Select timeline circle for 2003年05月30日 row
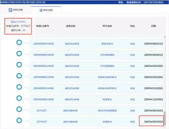This screenshot has width=169, height=129. pos(19,121)
